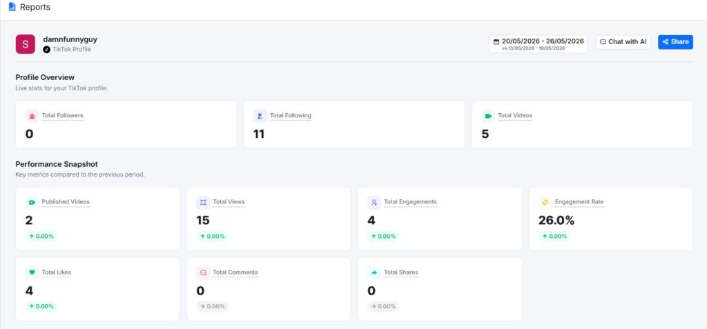Open Chat with AI
Screen dimensions: 707x329
pos(623,42)
